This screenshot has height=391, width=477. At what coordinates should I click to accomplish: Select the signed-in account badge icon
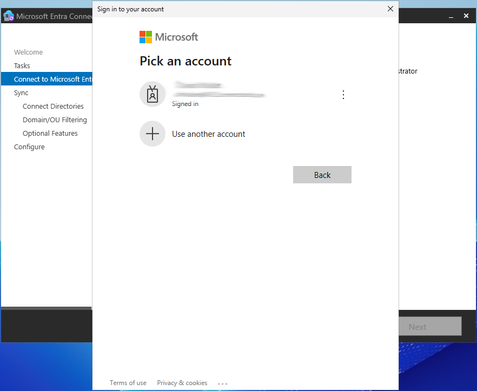[x=153, y=94]
